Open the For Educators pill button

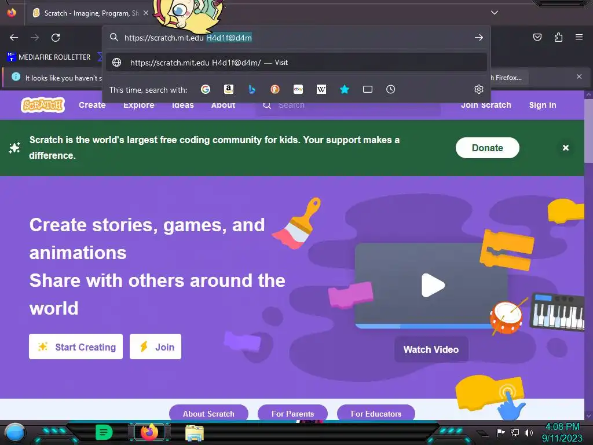click(376, 414)
